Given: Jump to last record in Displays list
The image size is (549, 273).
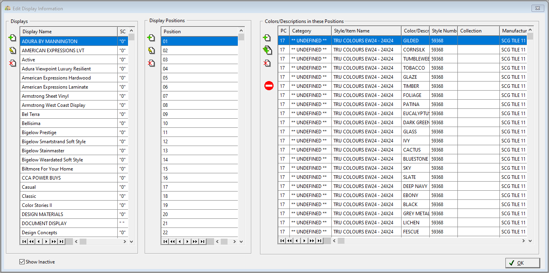Looking at the screenshot, I should (61, 241).
